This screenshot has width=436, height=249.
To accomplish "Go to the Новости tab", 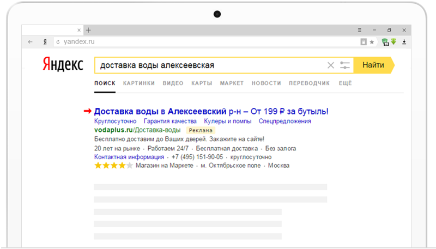I will pyautogui.click(x=267, y=83).
